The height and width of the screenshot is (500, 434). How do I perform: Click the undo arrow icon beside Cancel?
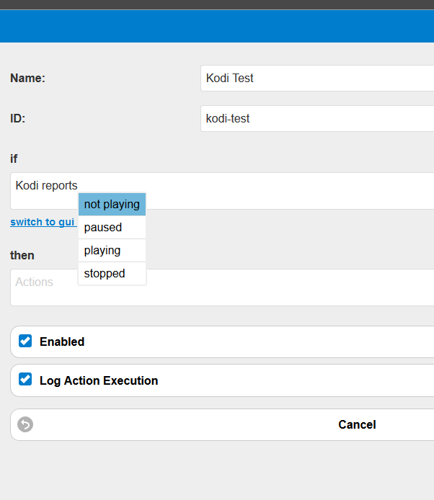[25, 424]
